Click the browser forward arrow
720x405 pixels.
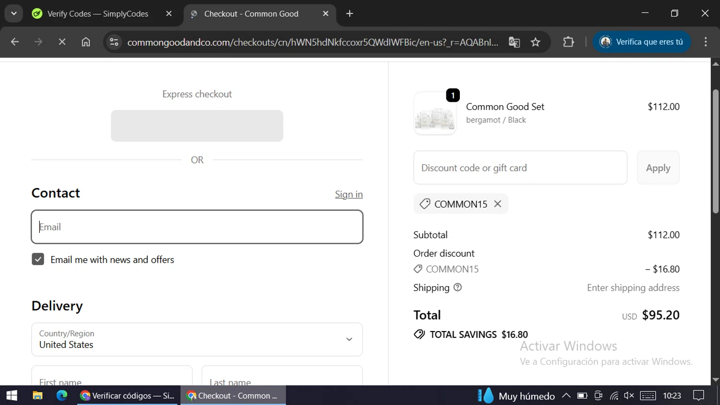pos(38,42)
